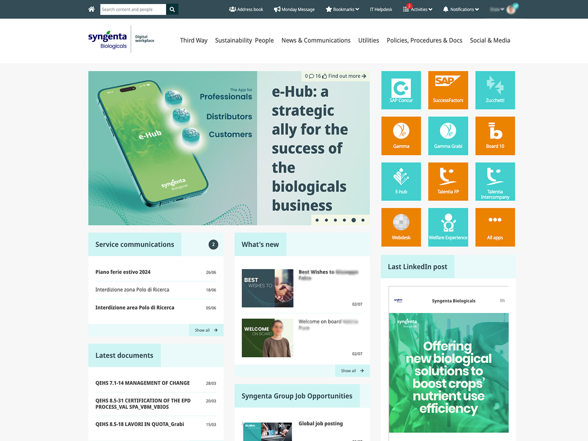Launch the SuccessFactors tile
Viewport: 588px width, 441px height.
(x=448, y=90)
